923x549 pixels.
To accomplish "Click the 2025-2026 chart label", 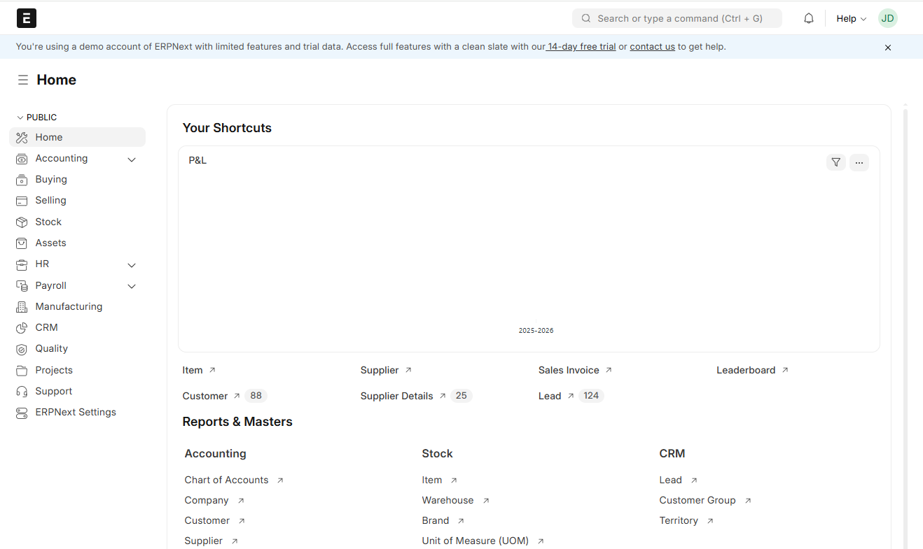I will tap(536, 330).
